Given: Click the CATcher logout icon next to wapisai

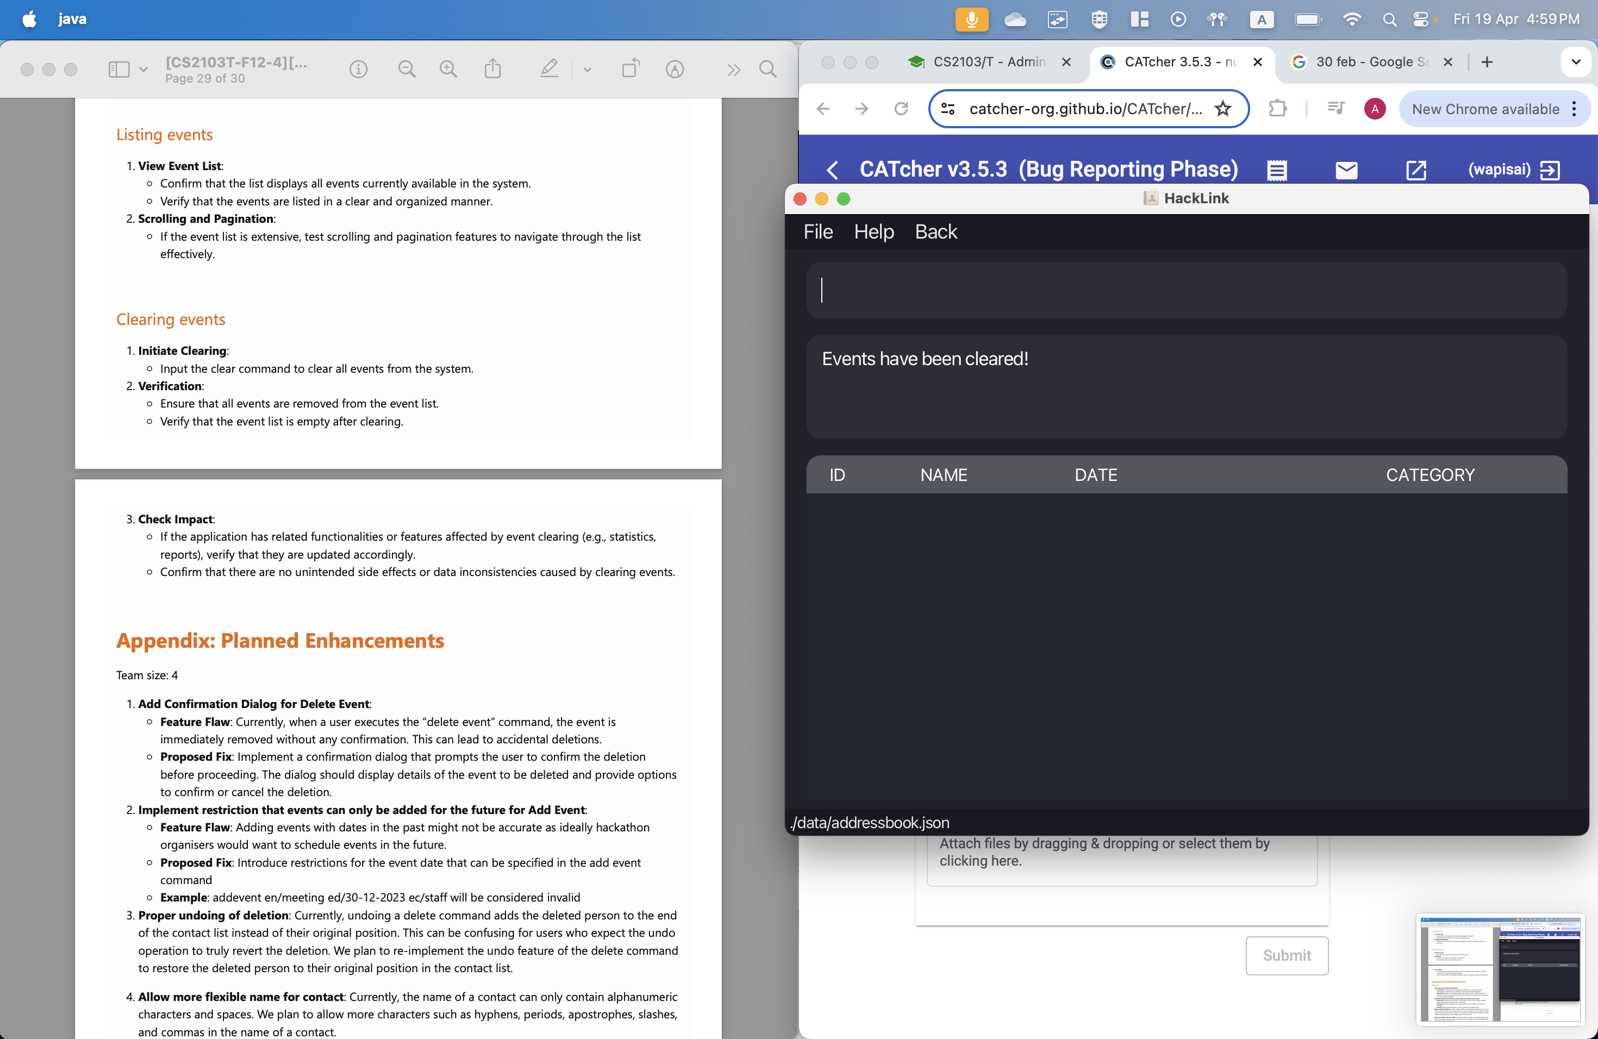Looking at the screenshot, I should tap(1550, 170).
